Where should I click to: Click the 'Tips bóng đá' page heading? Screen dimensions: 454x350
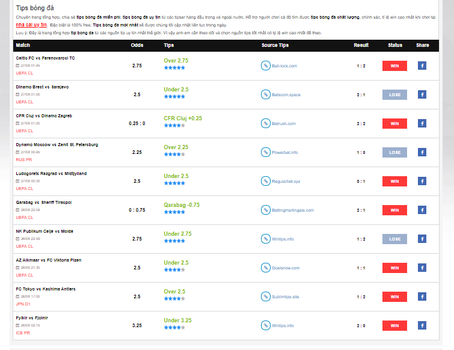click(x=35, y=8)
